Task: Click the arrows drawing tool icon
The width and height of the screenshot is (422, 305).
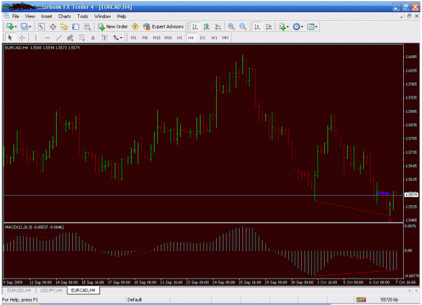Action: (116, 38)
